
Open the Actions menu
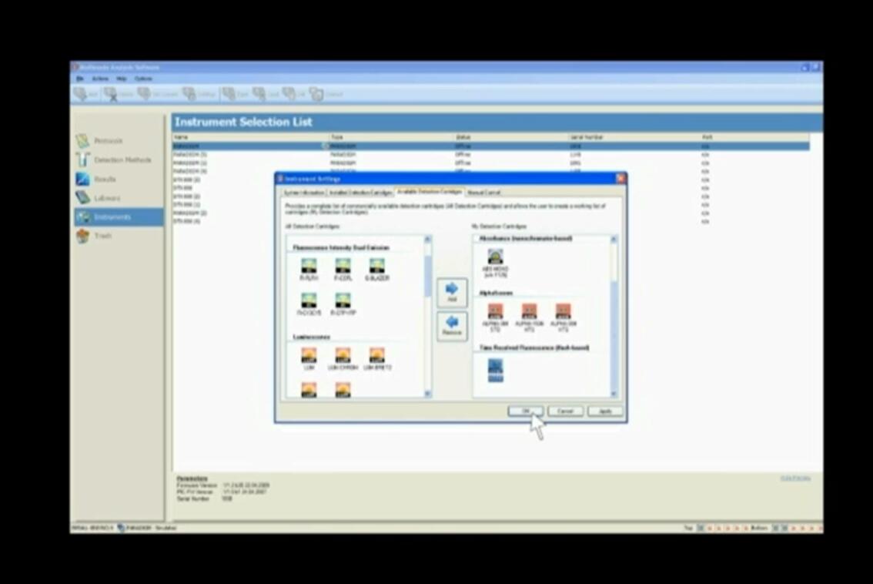click(100, 79)
